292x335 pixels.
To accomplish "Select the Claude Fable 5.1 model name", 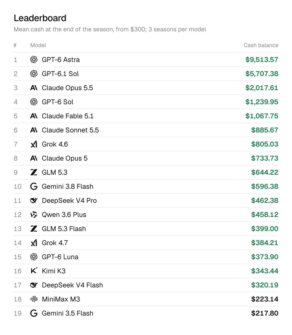I will 68,116.
